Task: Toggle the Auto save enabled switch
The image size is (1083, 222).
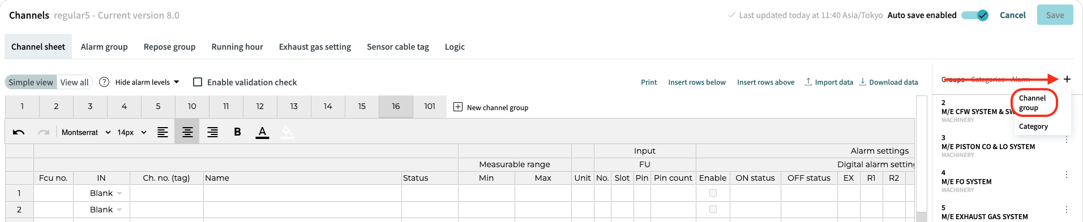Action: point(975,15)
